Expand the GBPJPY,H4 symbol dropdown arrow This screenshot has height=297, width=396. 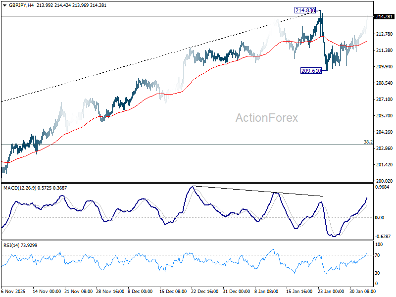(5, 5)
